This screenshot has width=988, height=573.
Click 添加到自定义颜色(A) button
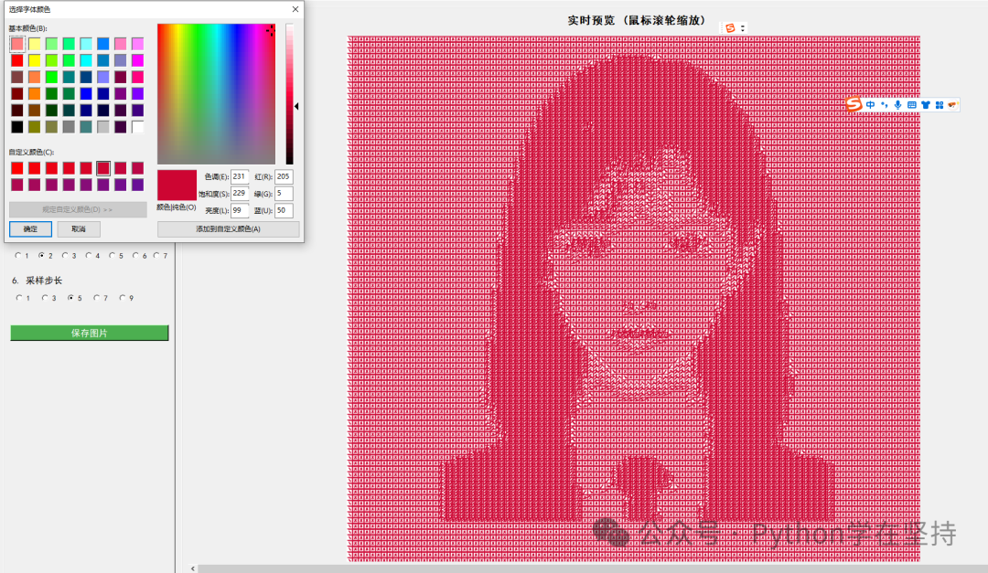228,228
